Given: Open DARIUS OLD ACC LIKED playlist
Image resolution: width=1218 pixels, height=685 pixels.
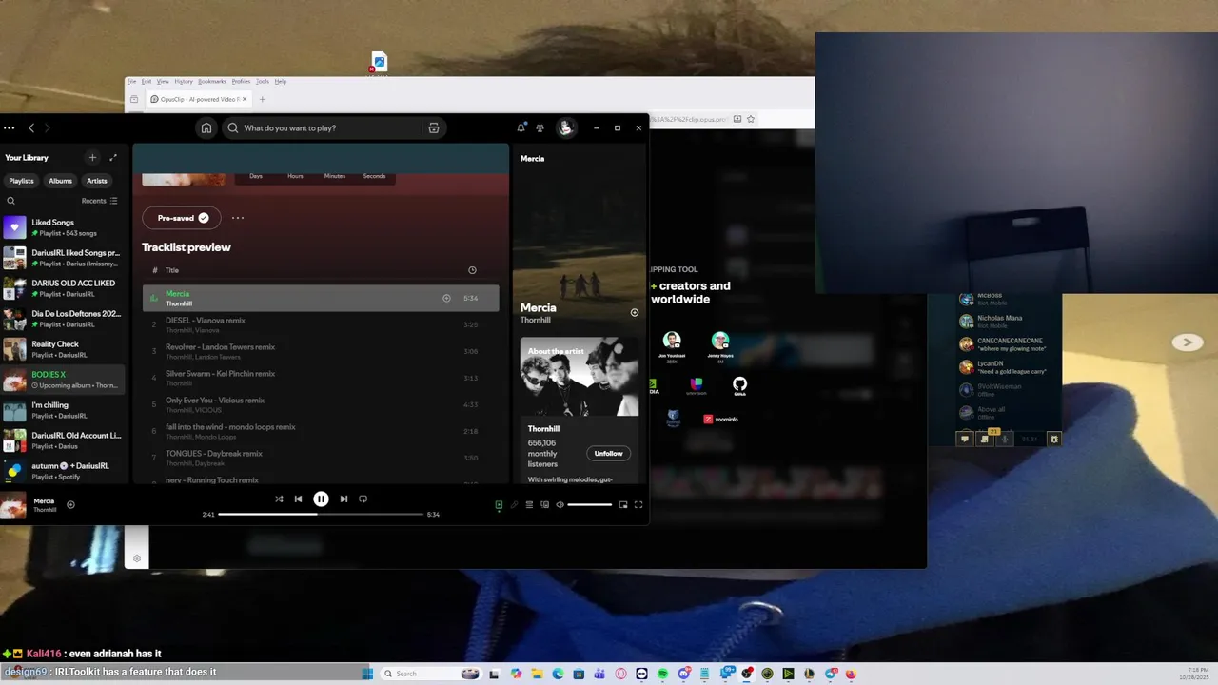Looking at the screenshot, I should point(63,288).
